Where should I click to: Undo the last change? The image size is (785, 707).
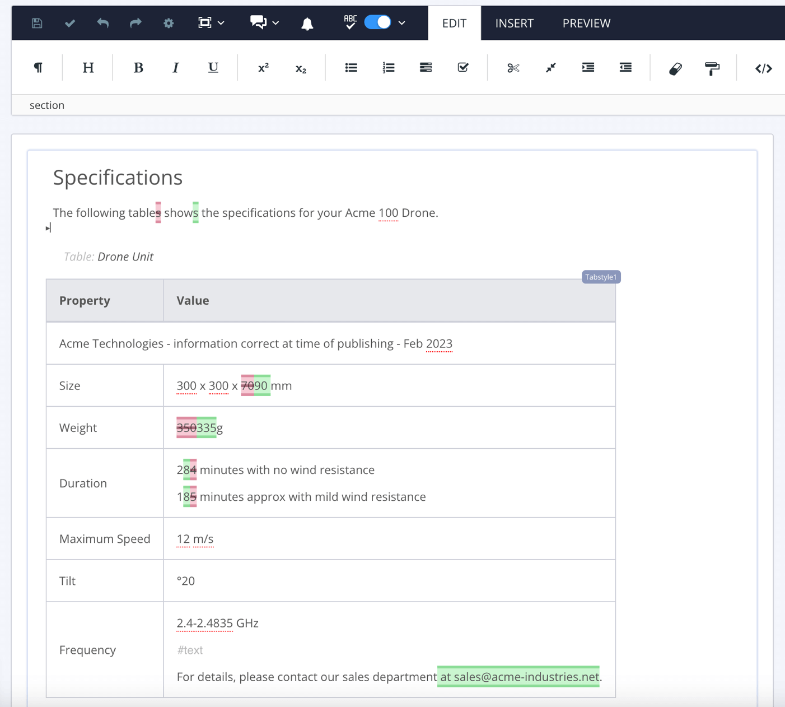click(x=102, y=23)
